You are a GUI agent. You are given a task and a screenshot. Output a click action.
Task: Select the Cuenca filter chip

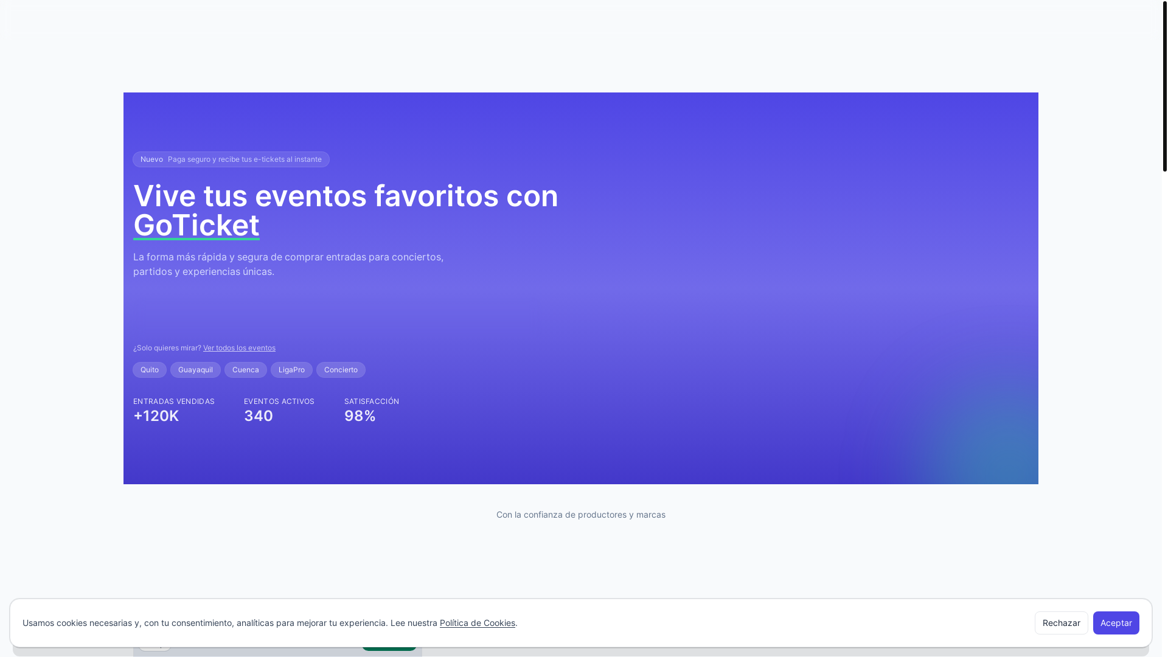(246, 370)
